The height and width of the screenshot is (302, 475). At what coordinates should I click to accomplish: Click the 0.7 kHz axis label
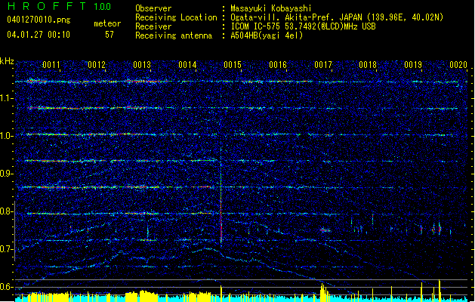click(x=6, y=249)
